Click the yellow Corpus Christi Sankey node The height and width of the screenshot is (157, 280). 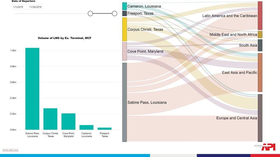(x=124, y=29)
